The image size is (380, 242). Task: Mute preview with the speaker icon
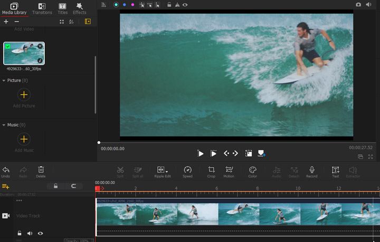368,5
